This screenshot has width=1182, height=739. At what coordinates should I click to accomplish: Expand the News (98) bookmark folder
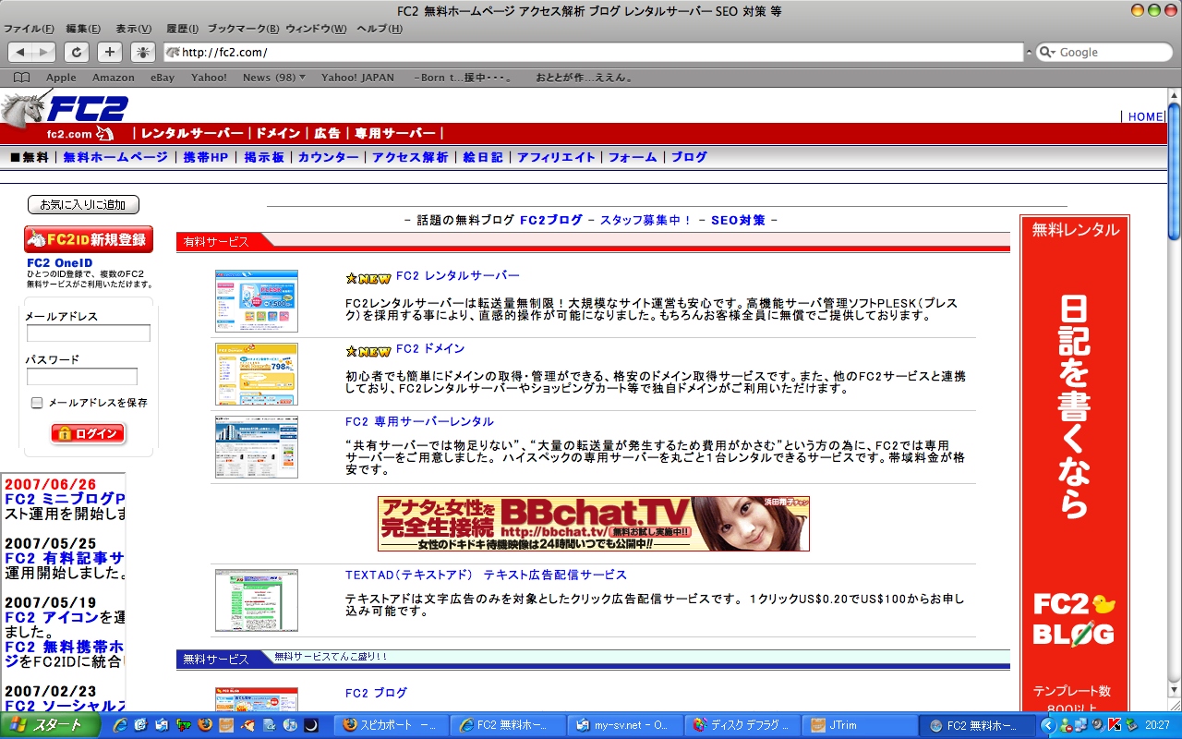tap(273, 78)
